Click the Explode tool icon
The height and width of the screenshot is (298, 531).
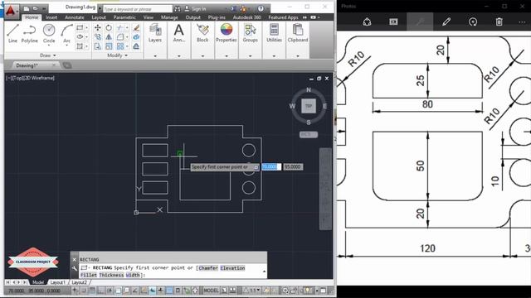point(136,36)
